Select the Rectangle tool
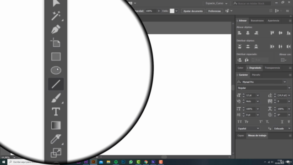Image resolution: width=293 pixels, height=165 pixels. (x=56, y=56)
